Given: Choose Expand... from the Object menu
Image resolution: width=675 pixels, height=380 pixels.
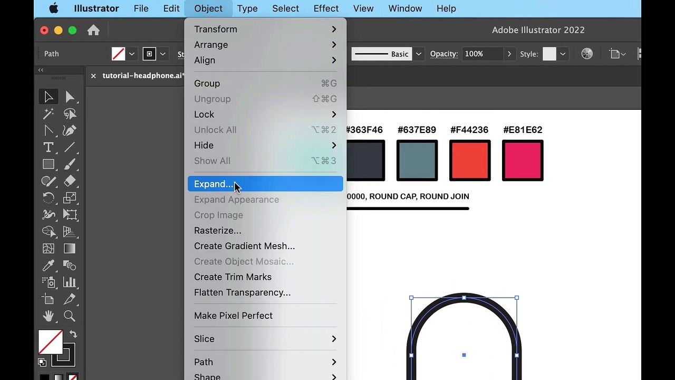Looking at the screenshot, I should [265, 184].
